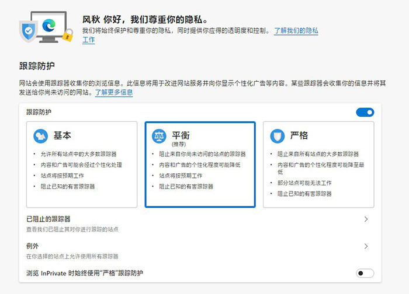Viewport: 409px width, 294px height.
Task: Select the 基本 card heading text
Action: pyautogui.click(x=63, y=135)
